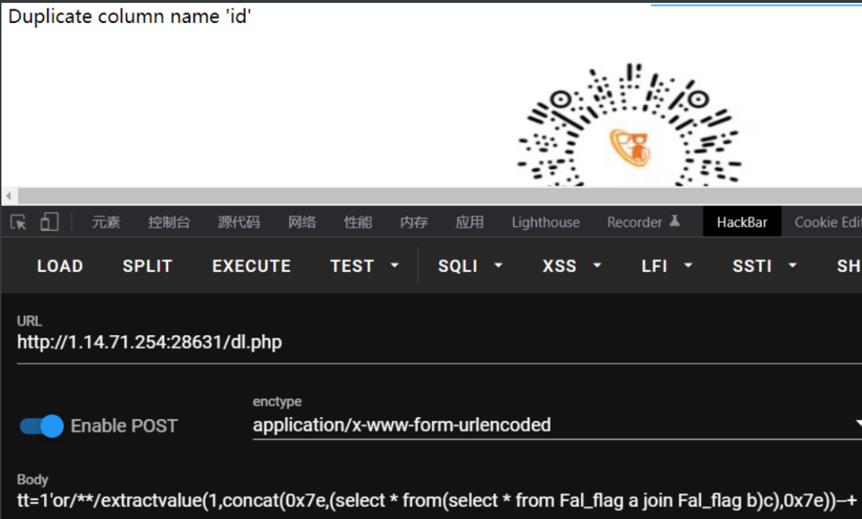The width and height of the screenshot is (862, 519).
Task: Click the LOAD button
Action: click(x=60, y=266)
